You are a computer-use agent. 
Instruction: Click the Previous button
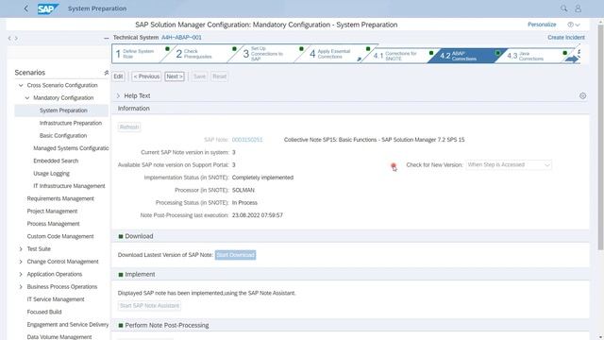point(146,76)
